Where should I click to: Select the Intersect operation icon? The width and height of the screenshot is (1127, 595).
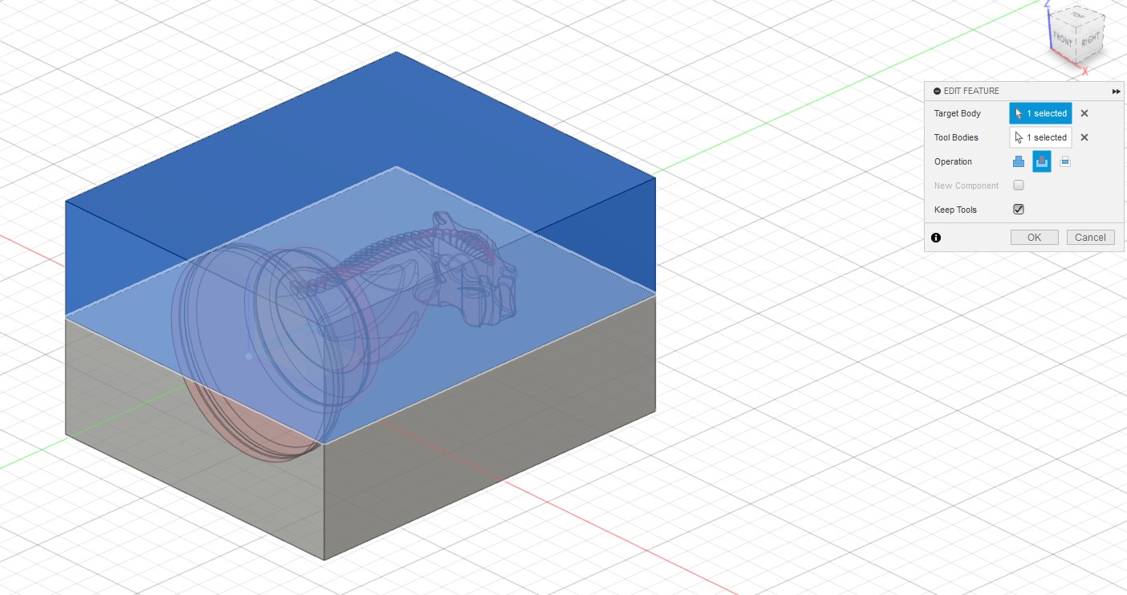pos(1065,161)
